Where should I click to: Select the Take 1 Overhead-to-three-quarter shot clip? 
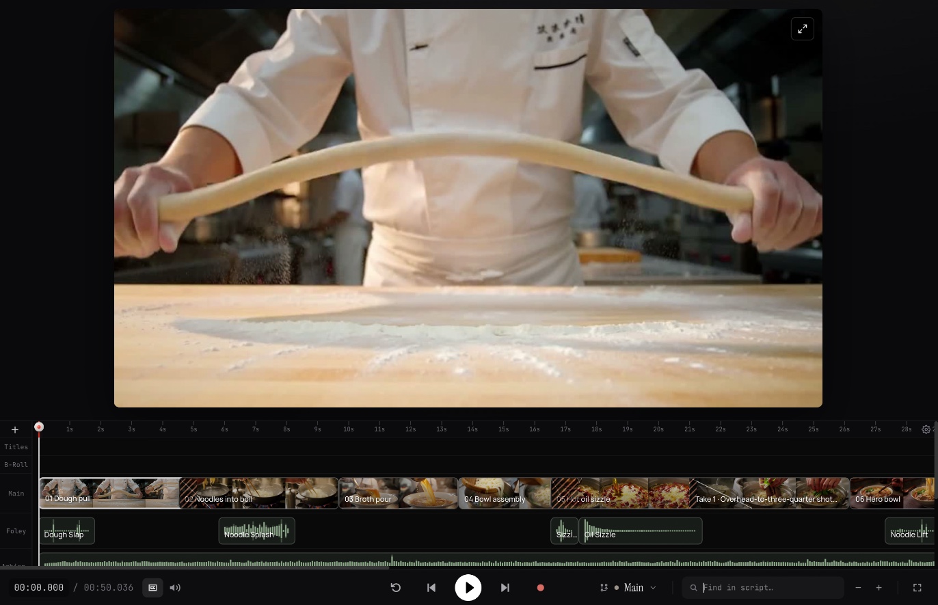(x=769, y=493)
